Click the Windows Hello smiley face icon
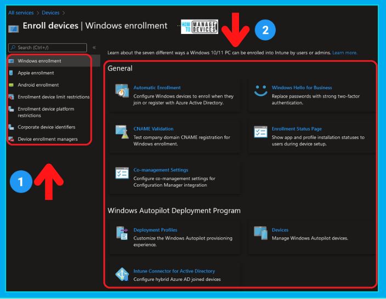The width and height of the screenshot is (386, 299). click(260, 91)
